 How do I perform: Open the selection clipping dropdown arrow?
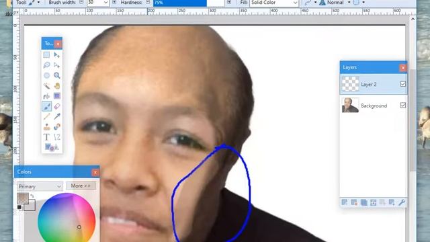363,3
